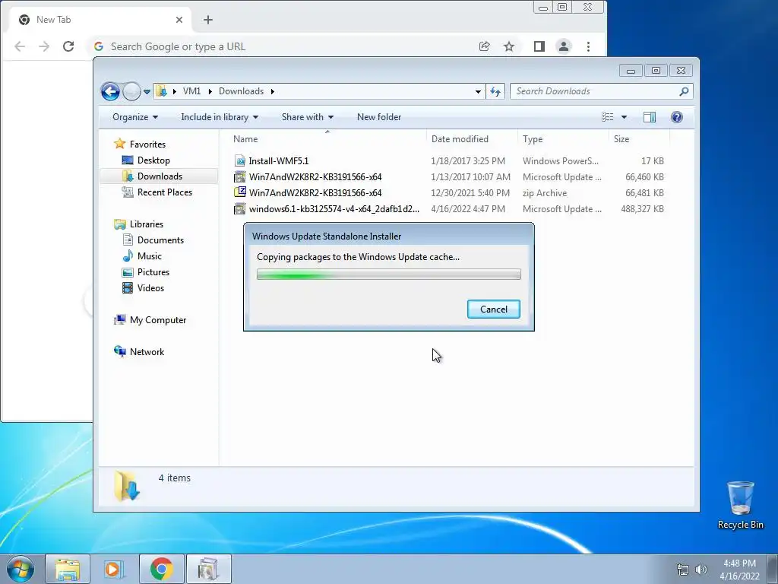This screenshot has height=584, width=778.
Task: Open the address bar history dropdown
Action: coord(478,91)
